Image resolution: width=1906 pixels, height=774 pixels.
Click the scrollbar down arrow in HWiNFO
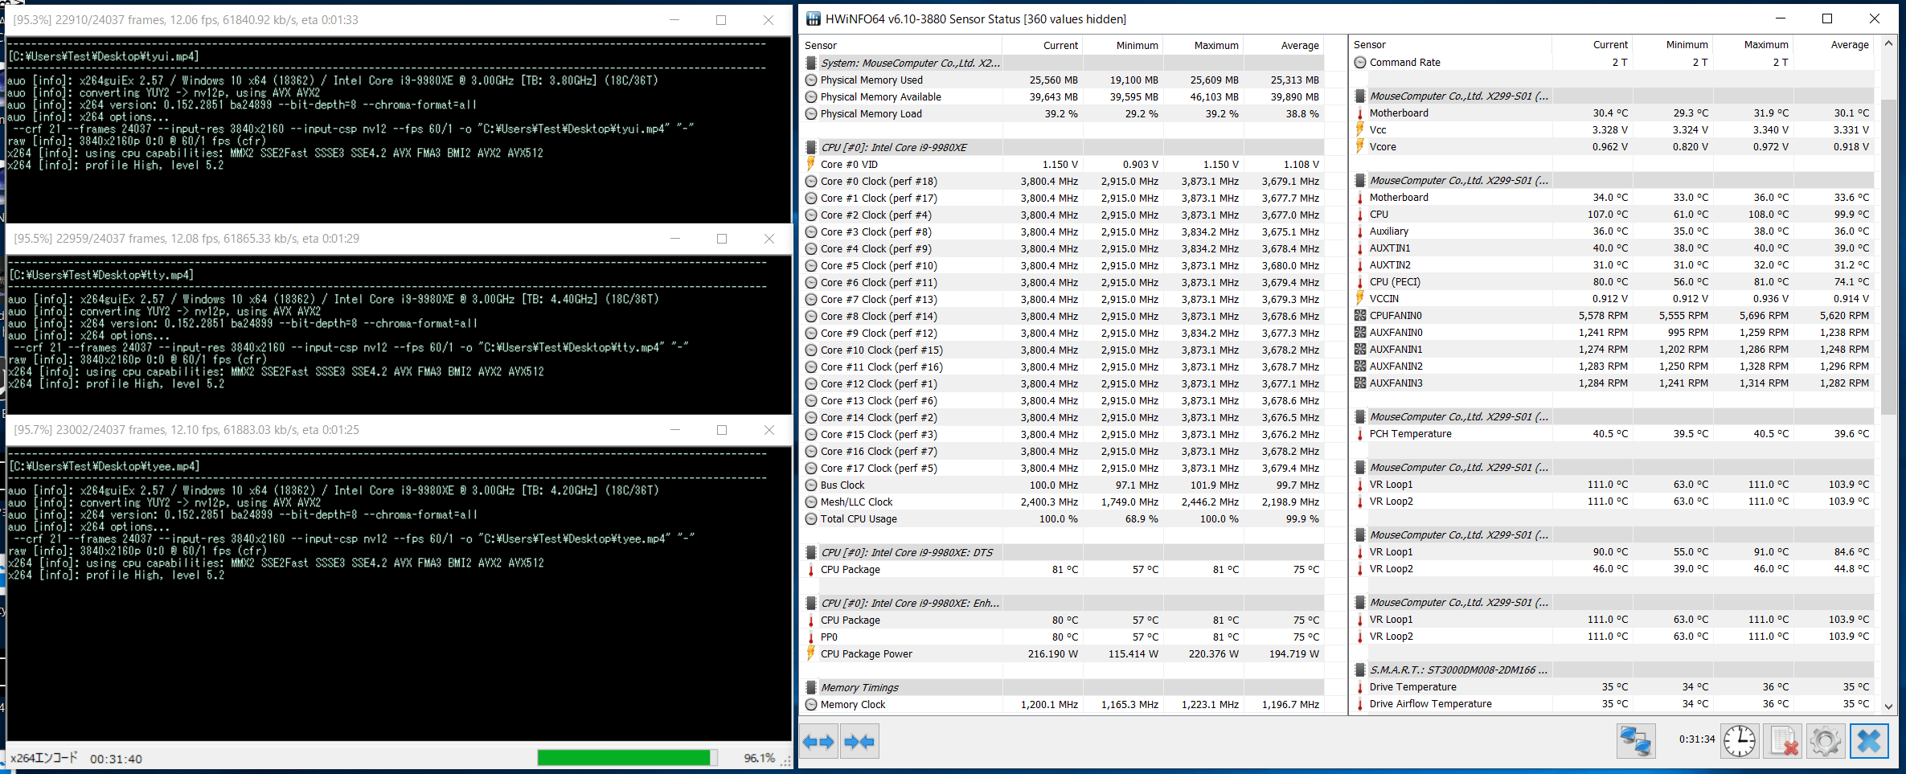(1888, 706)
